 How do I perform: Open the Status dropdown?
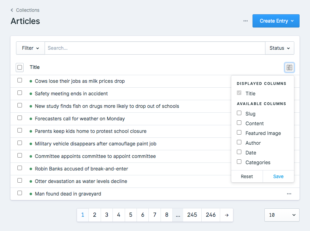280,48
